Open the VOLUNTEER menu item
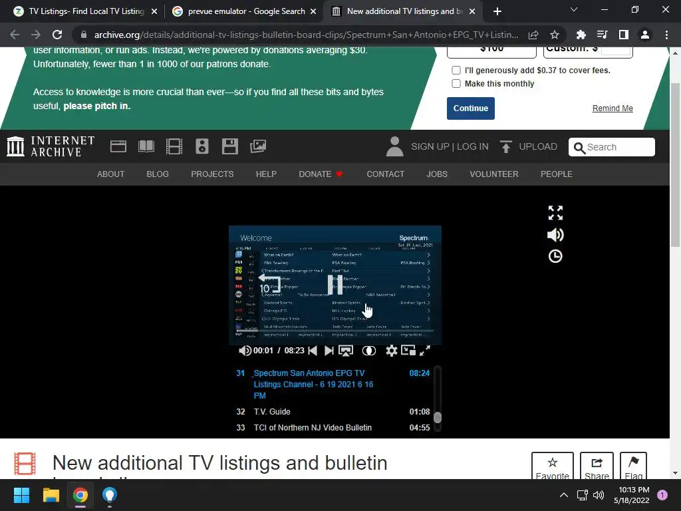The height and width of the screenshot is (511, 681). 494,174
